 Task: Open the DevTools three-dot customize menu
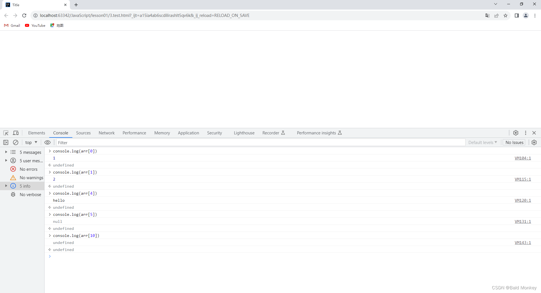click(x=526, y=133)
